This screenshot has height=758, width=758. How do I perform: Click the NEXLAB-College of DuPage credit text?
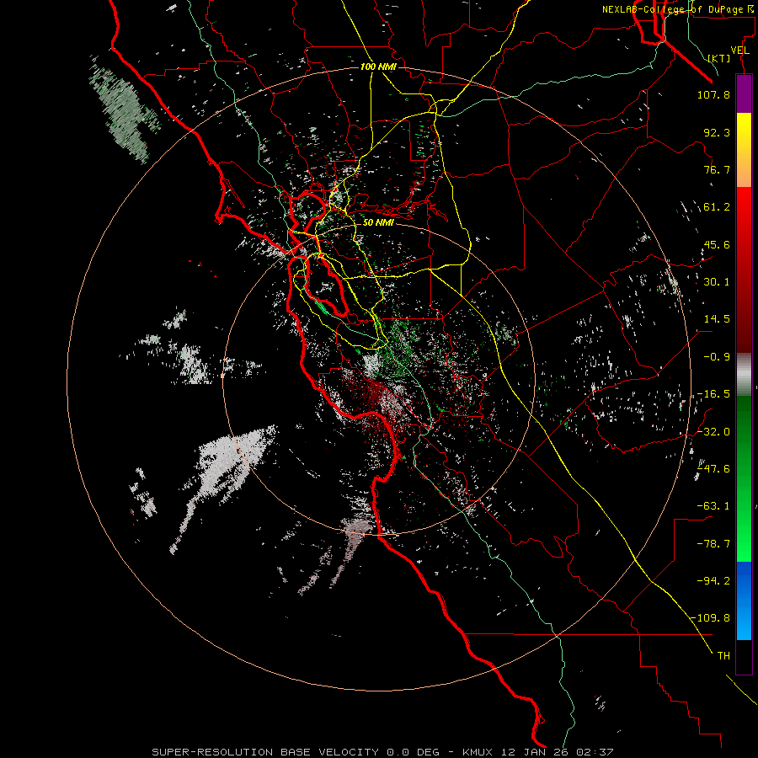[677, 9]
